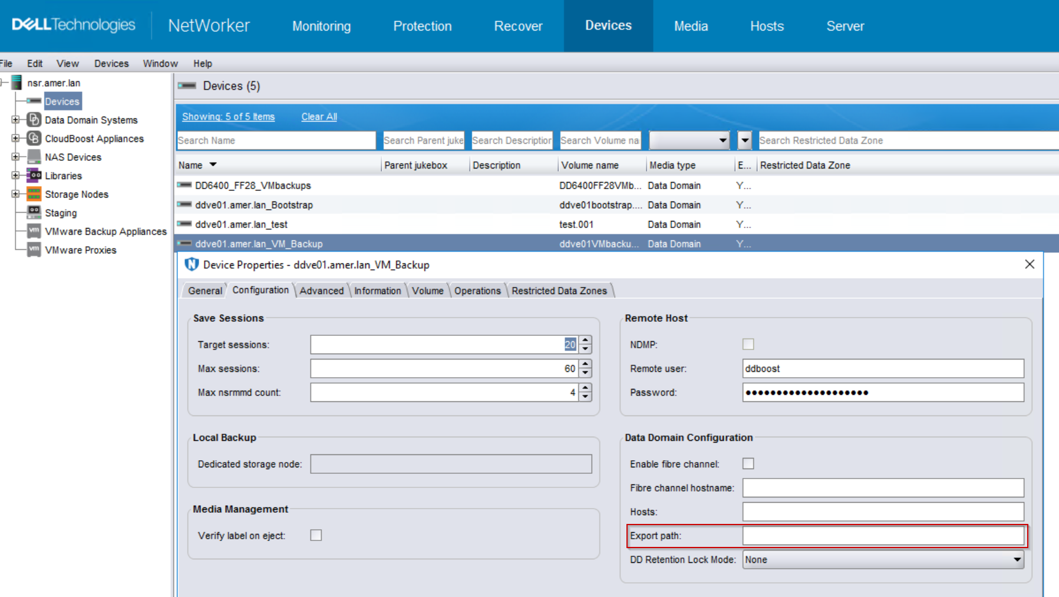The width and height of the screenshot is (1059, 597).
Task: Click the VMware Backup Appliances icon
Action: pyautogui.click(x=34, y=231)
